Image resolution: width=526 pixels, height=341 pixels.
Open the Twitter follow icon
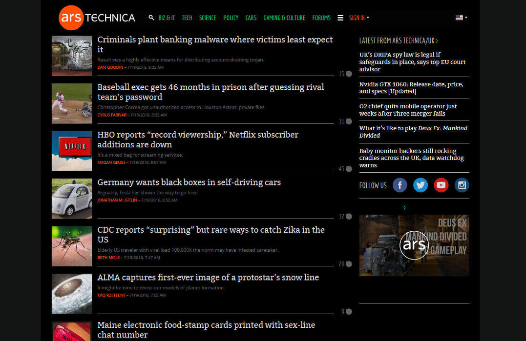click(420, 185)
